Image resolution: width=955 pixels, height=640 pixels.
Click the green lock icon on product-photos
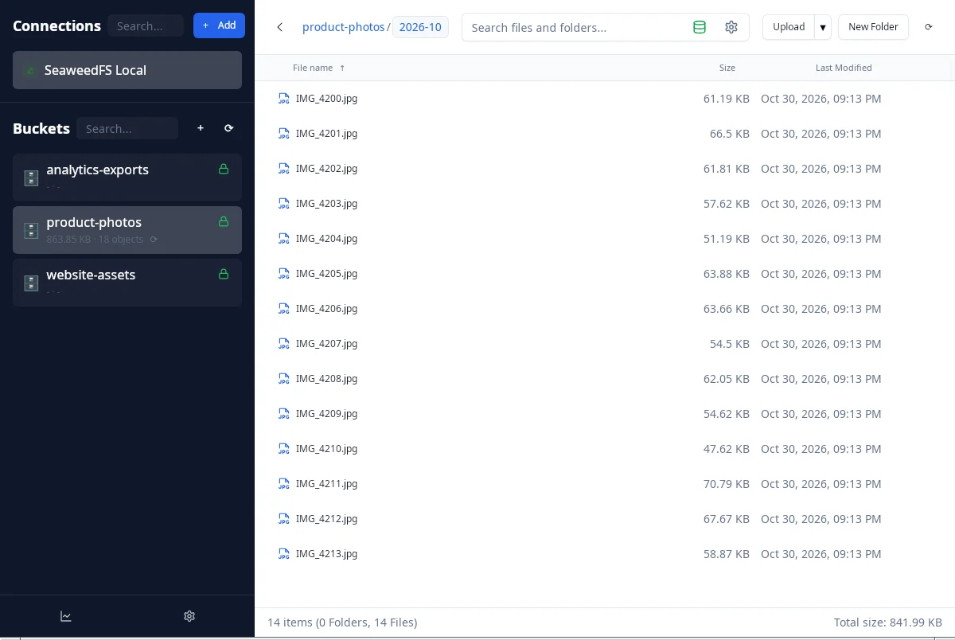click(224, 221)
